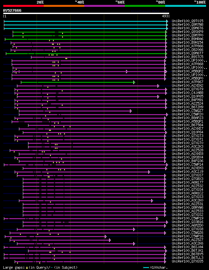Click hit label UniRef100_A6MZD0

pyautogui.click(x=187, y=225)
